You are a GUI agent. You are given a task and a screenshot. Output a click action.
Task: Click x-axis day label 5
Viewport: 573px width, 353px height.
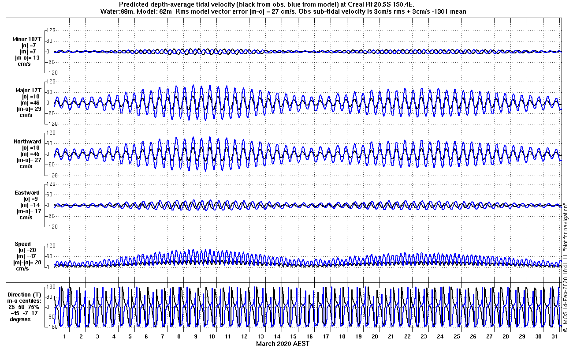(x=130, y=337)
